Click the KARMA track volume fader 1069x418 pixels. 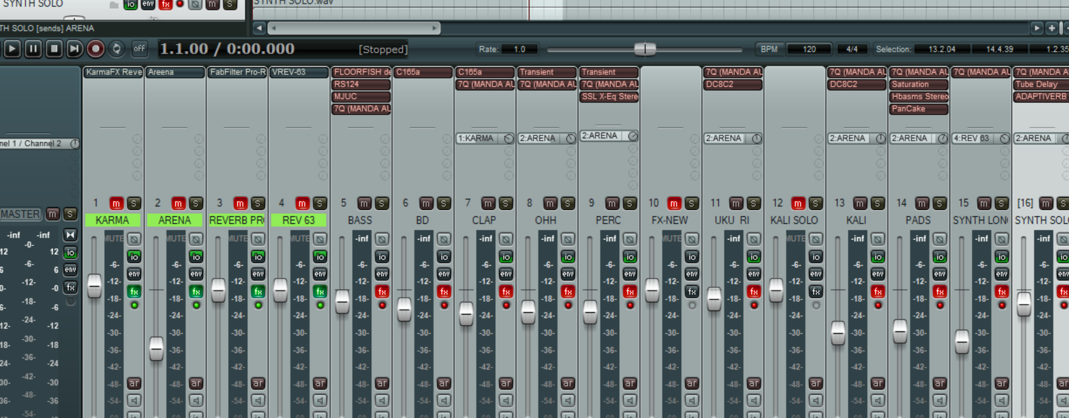point(94,285)
